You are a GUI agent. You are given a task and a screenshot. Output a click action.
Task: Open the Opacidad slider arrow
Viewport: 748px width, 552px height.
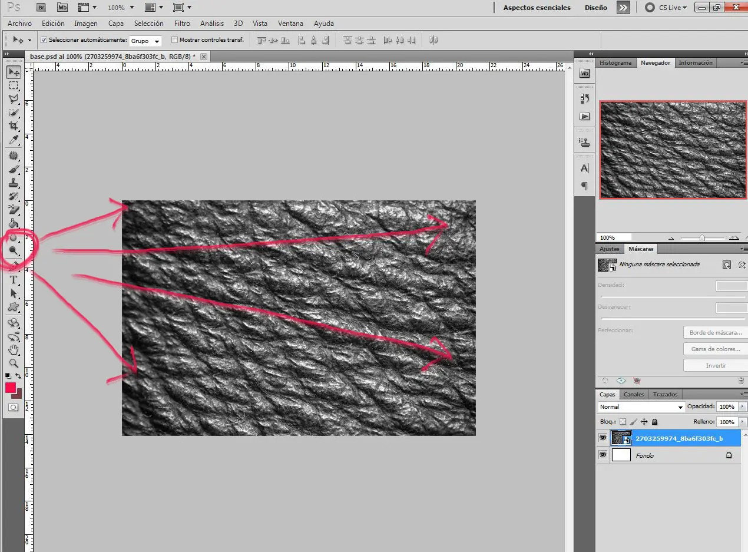(x=742, y=406)
